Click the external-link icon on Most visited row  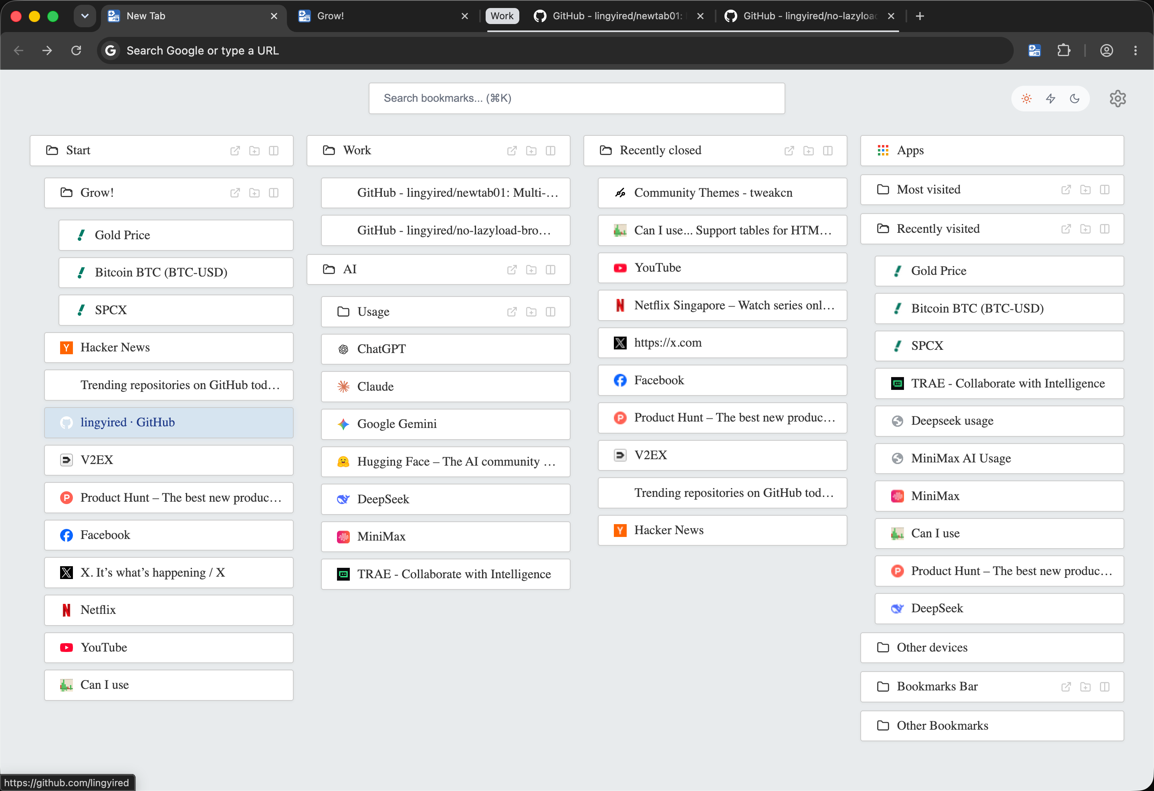click(1066, 190)
